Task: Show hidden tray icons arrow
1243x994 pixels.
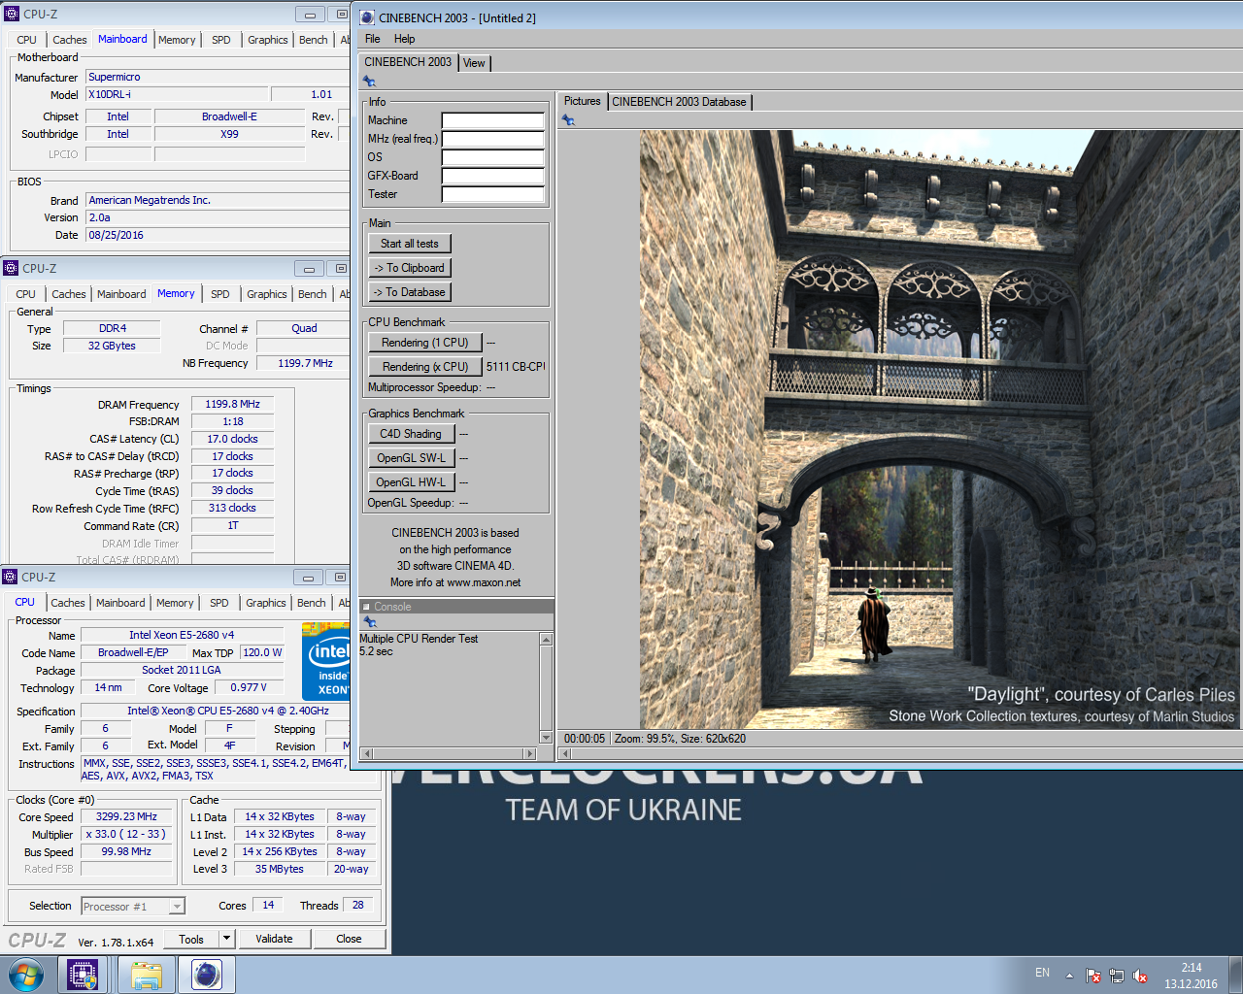Action: coord(1069,976)
